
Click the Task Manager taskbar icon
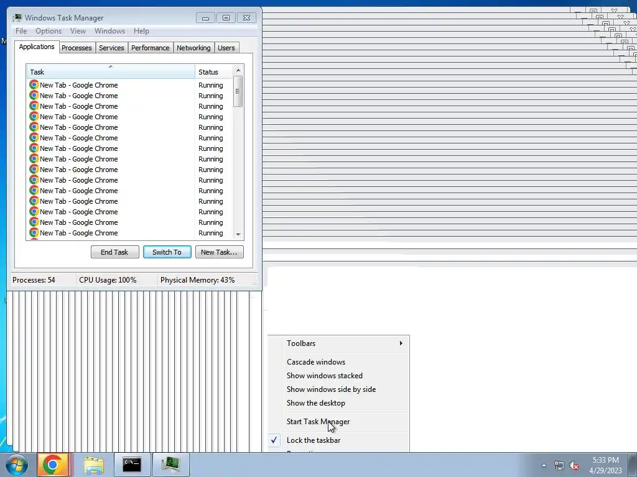[x=170, y=465]
